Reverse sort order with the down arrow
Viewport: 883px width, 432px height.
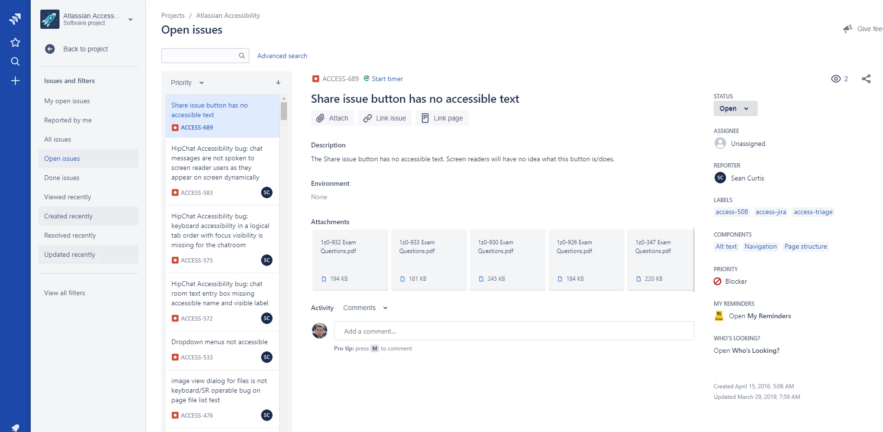point(278,83)
